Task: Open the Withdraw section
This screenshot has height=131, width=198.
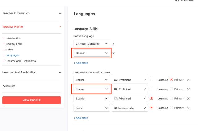Action: 9,86
